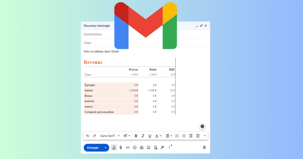Click the Objet subject field
The height and width of the screenshot is (159, 303).
coord(145,43)
